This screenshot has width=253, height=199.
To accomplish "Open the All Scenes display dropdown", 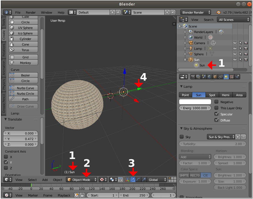I will (233, 20).
